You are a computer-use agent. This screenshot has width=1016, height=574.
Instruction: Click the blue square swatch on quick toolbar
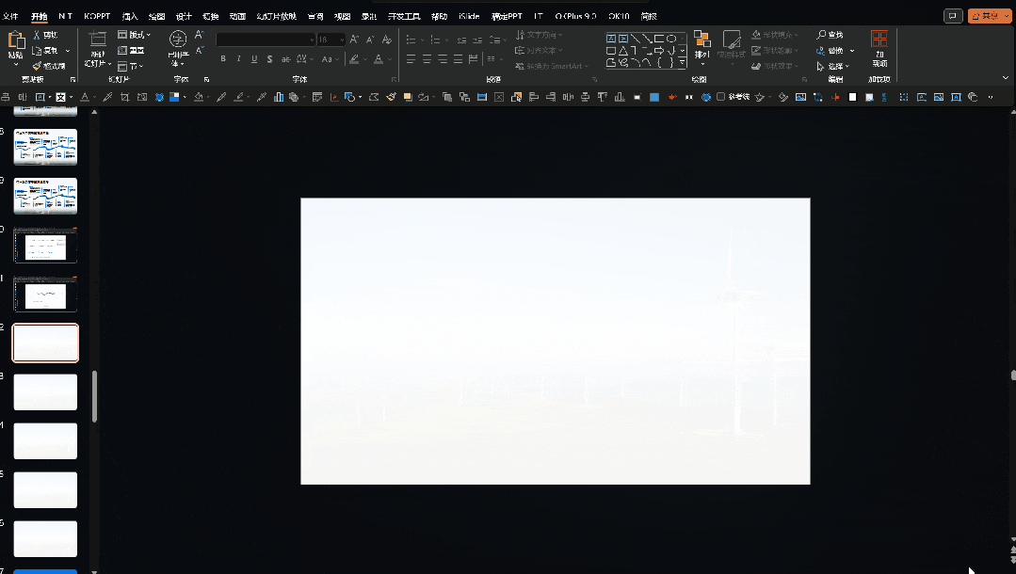coord(654,97)
